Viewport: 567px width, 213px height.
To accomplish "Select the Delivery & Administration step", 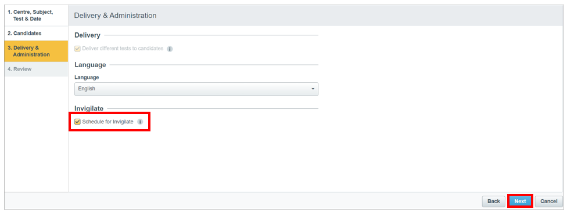I will [x=36, y=51].
